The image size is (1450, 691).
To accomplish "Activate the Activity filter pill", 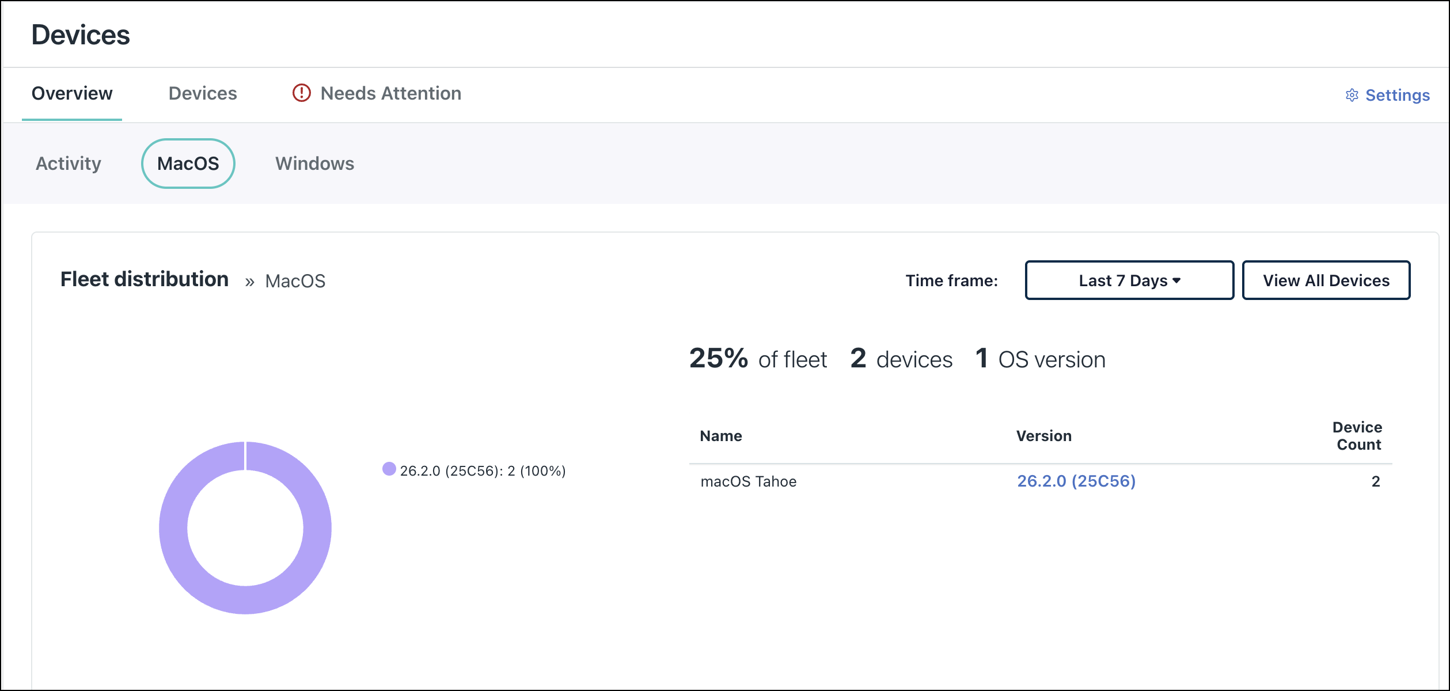I will 67,163.
